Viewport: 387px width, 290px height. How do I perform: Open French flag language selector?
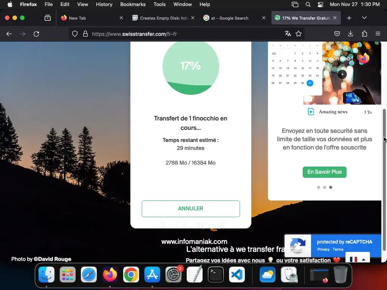click(358, 258)
